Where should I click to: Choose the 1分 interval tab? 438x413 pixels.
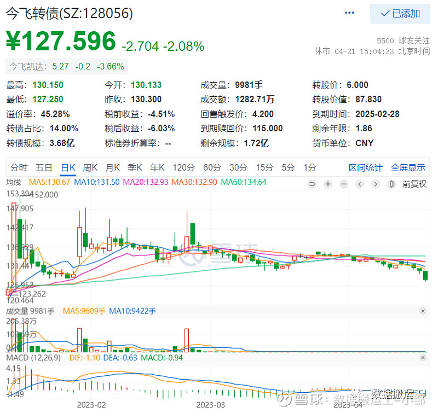coord(310,168)
